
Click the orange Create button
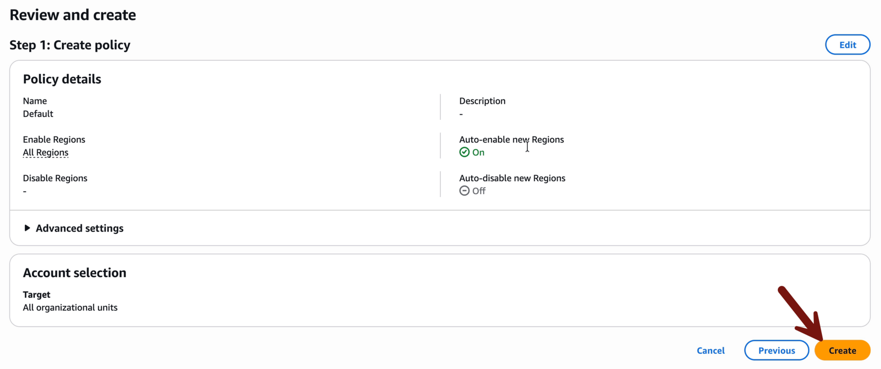click(x=842, y=350)
